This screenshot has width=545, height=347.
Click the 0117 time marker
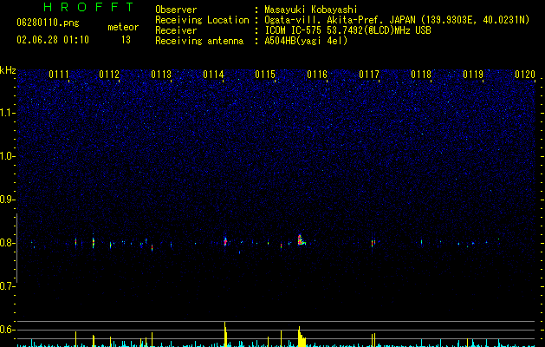(369, 75)
